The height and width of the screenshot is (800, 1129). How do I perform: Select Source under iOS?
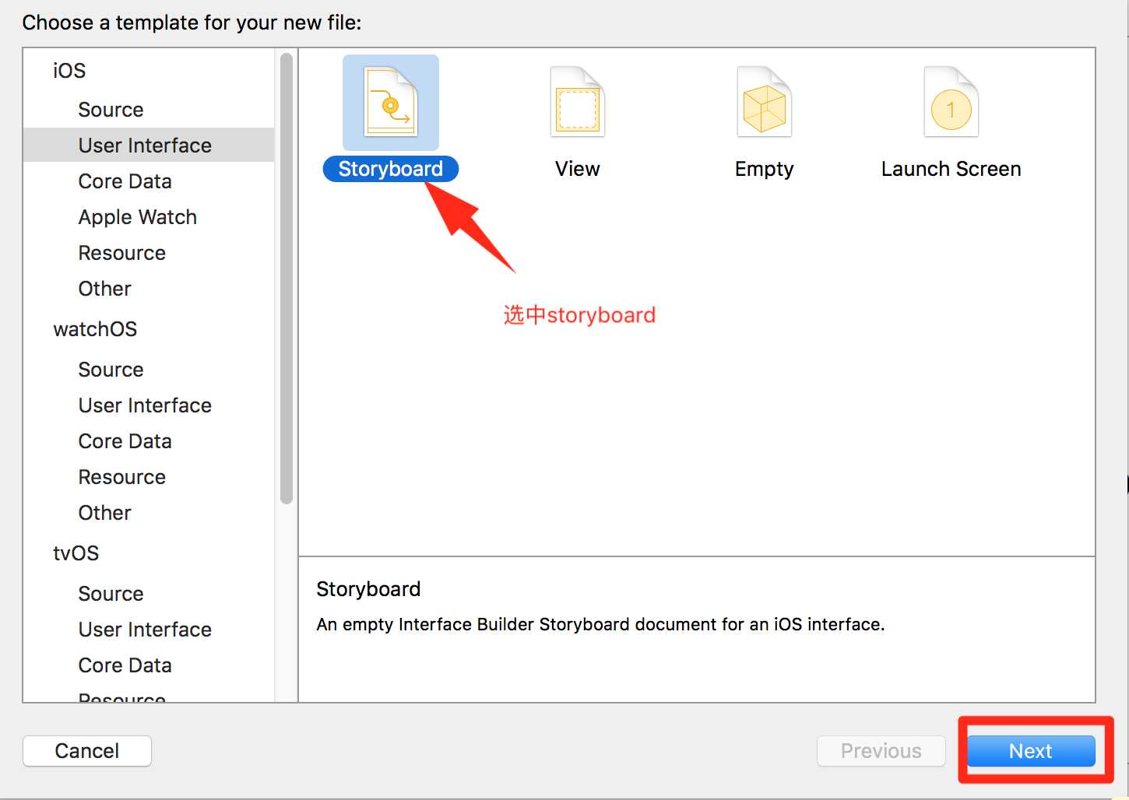pos(111,110)
